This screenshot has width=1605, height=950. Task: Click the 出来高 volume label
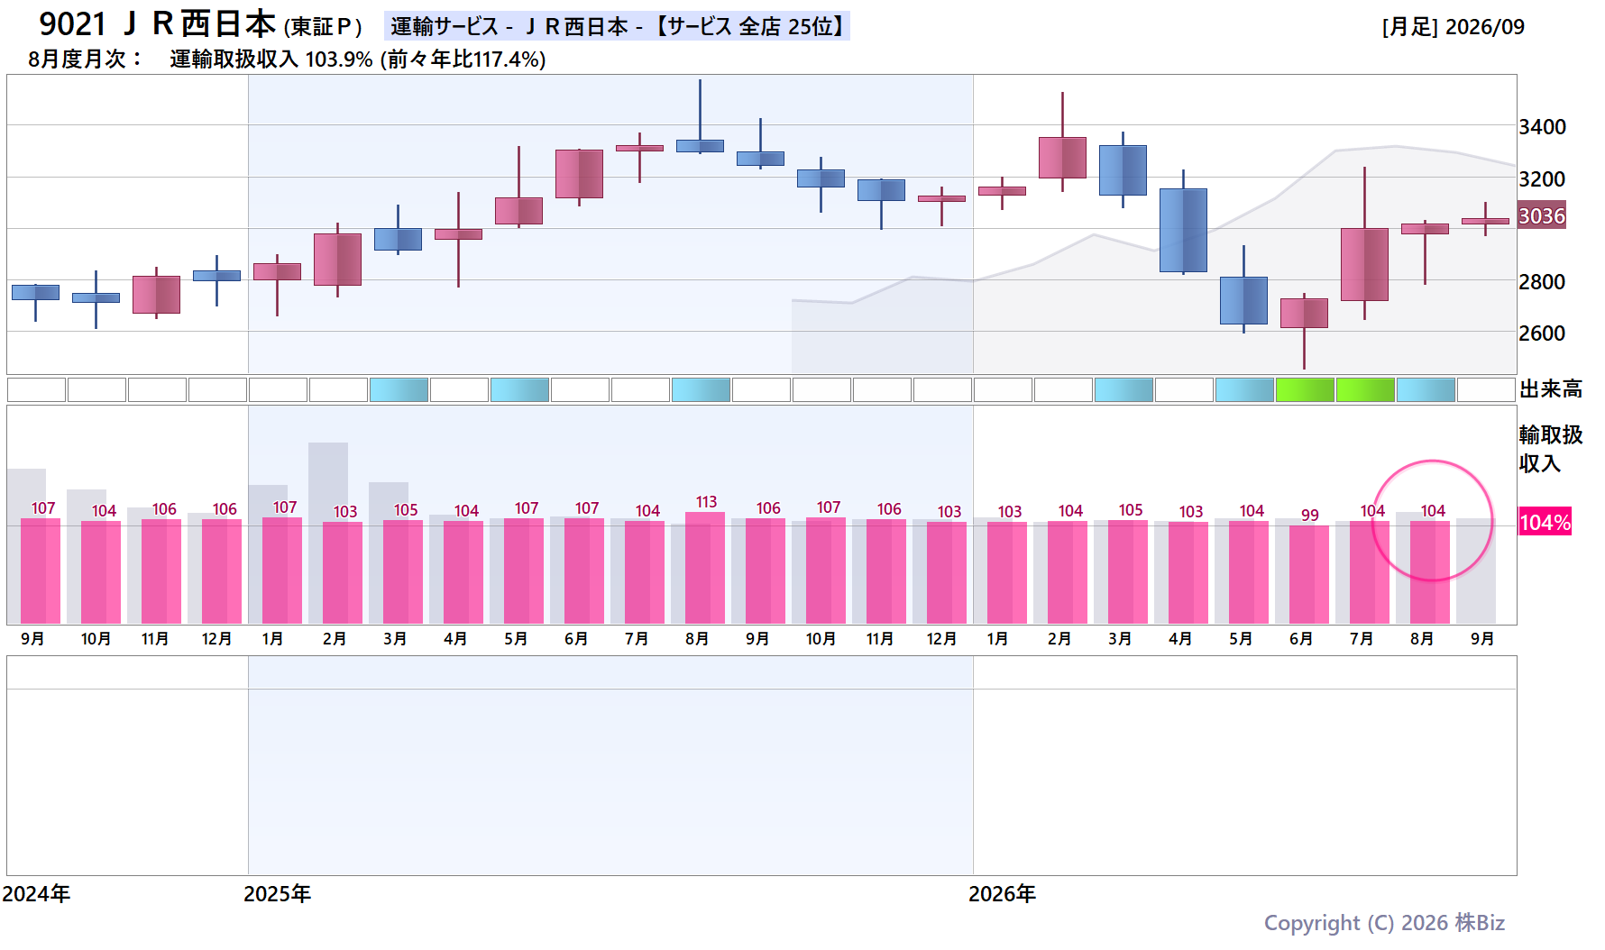click(1551, 389)
